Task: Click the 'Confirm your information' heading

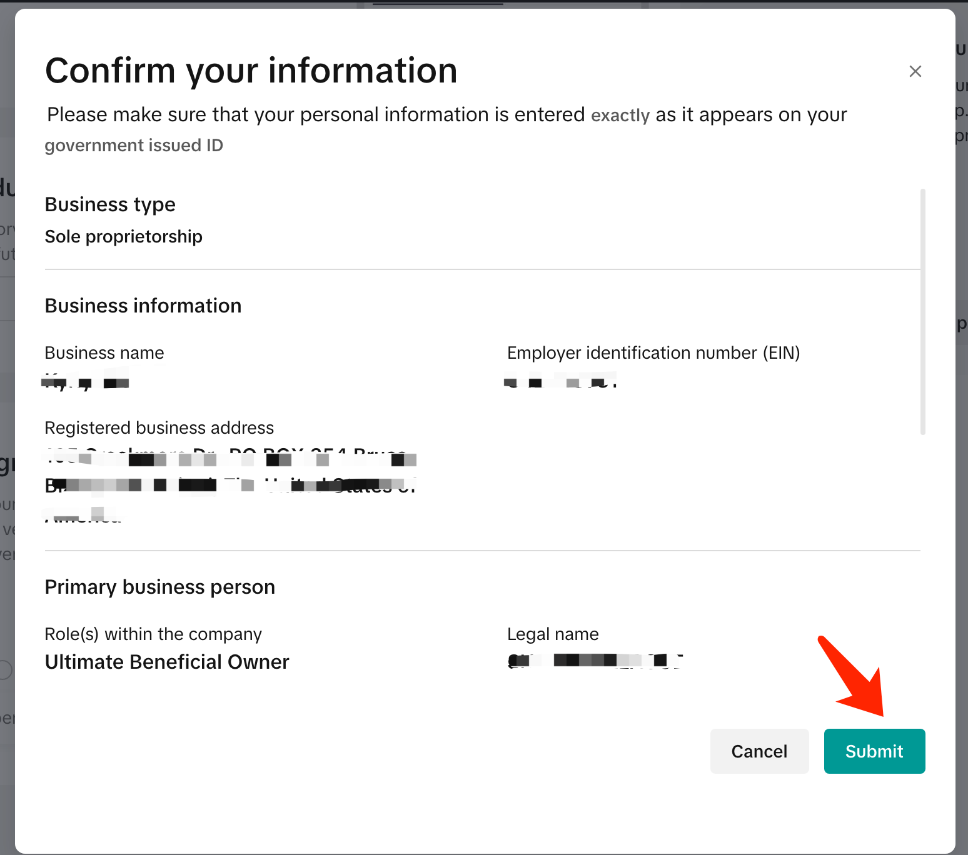Action: (251, 70)
